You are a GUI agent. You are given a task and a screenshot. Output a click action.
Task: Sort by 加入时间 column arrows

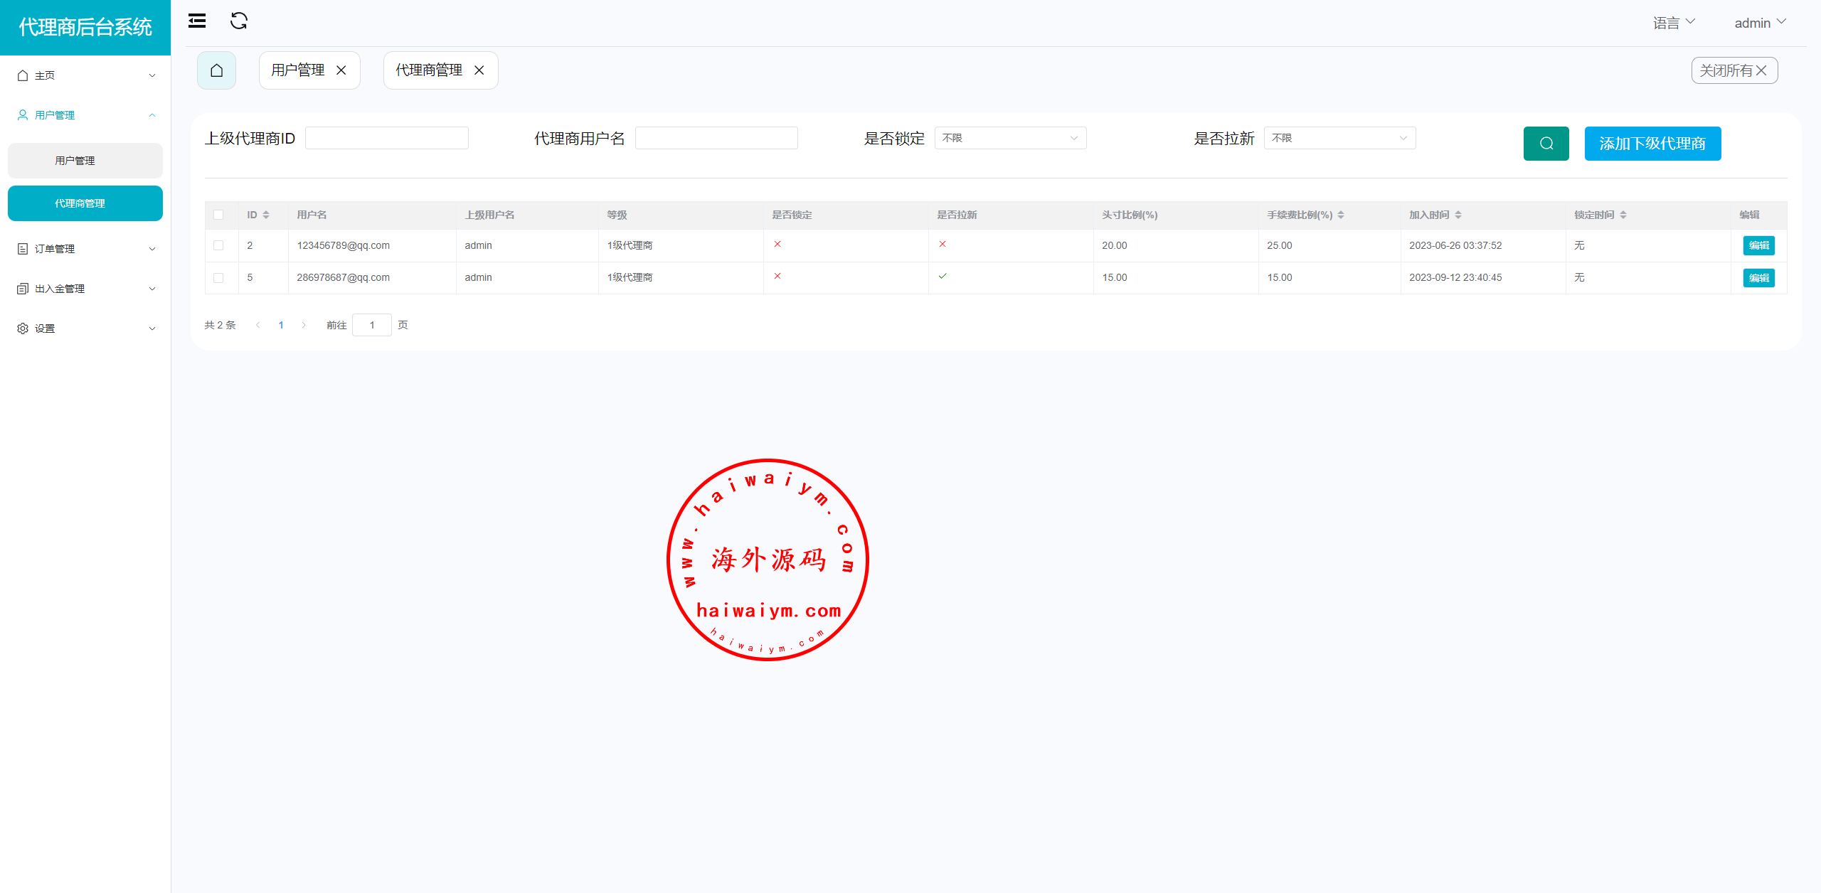[1458, 215]
